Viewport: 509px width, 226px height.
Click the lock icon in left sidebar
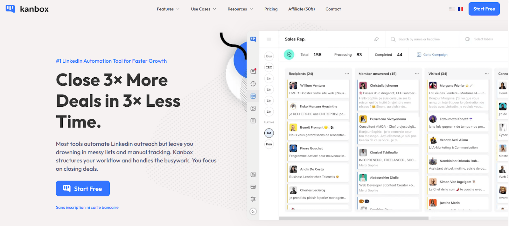[x=253, y=174]
